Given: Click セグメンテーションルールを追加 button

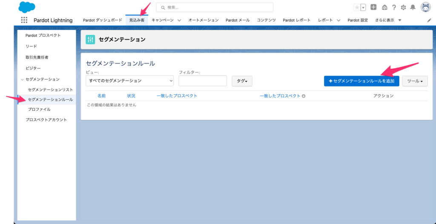Looking at the screenshot, I should [x=361, y=81].
